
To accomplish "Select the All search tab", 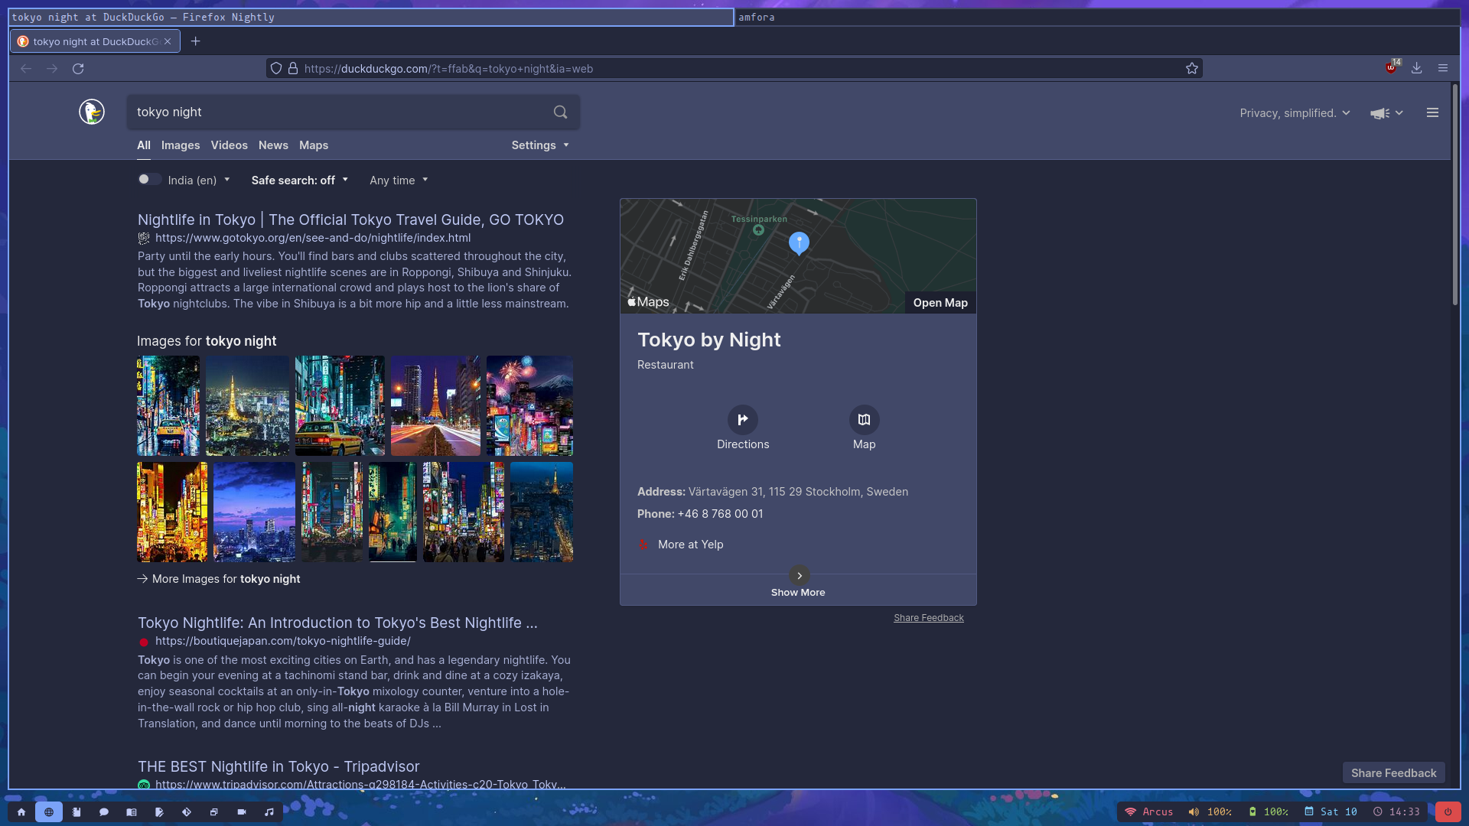I will point(144,145).
